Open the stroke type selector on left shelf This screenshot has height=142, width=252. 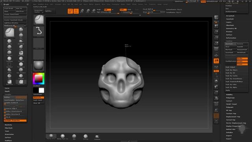tap(39, 31)
